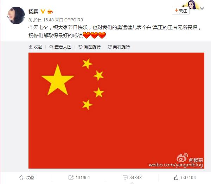Click the red flag image
The width and height of the screenshot is (211, 184).
point(116,110)
